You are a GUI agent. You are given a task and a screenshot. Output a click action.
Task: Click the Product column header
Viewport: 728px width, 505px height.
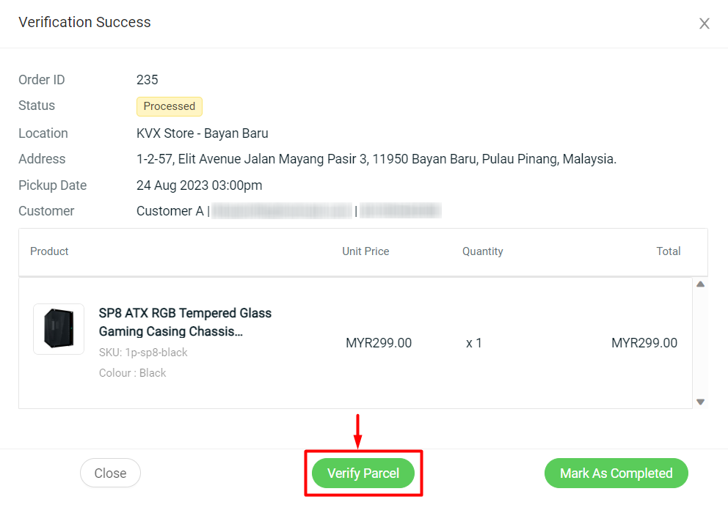(49, 251)
